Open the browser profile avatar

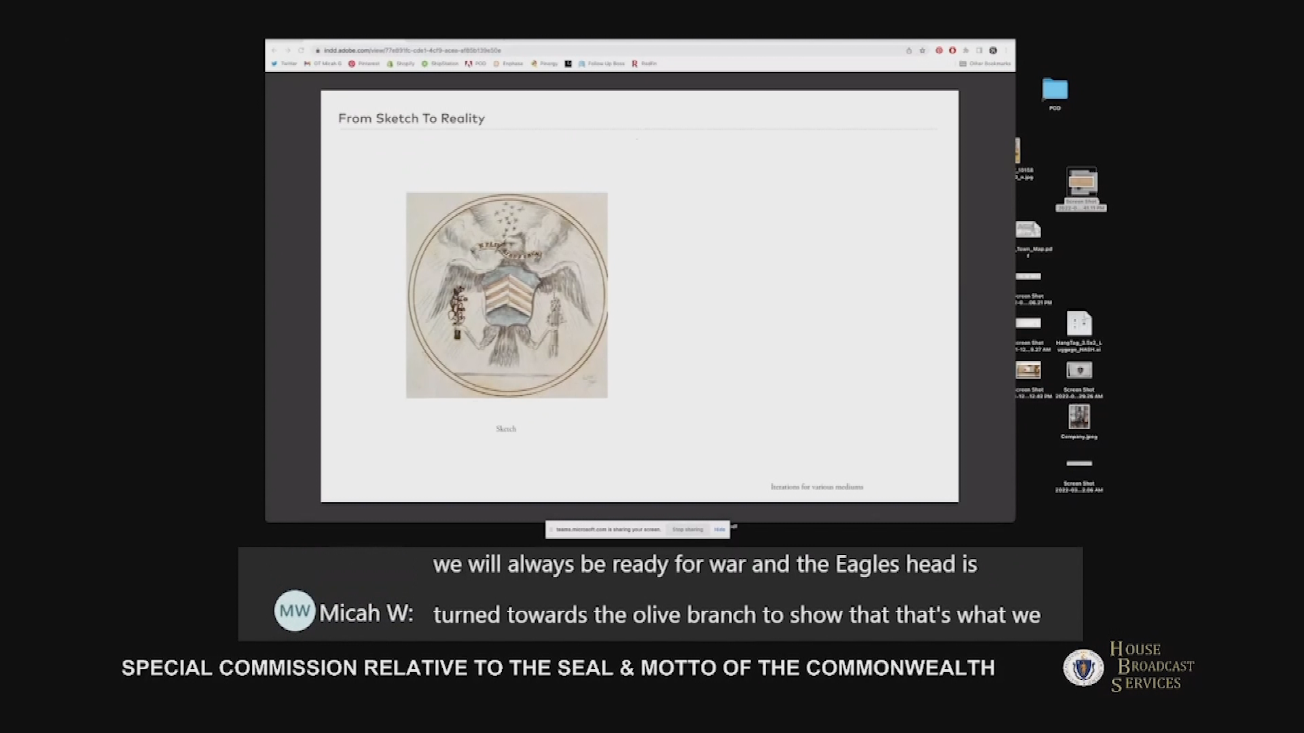coord(993,50)
